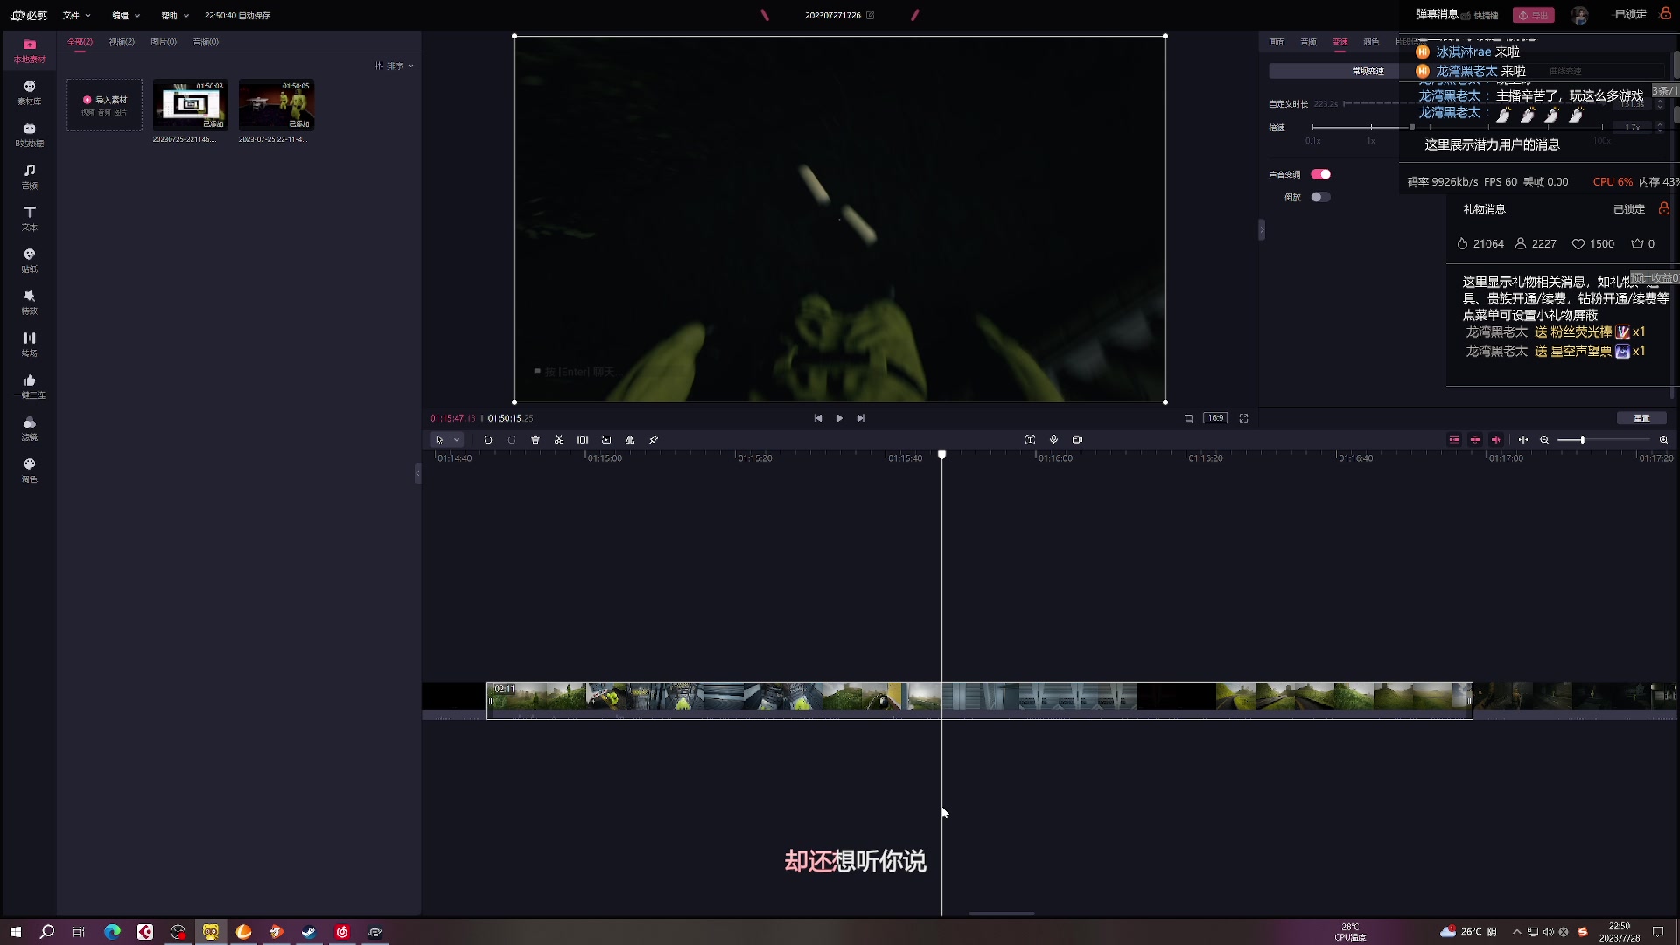Switch to the 视频(2) media tab

tap(122, 42)
